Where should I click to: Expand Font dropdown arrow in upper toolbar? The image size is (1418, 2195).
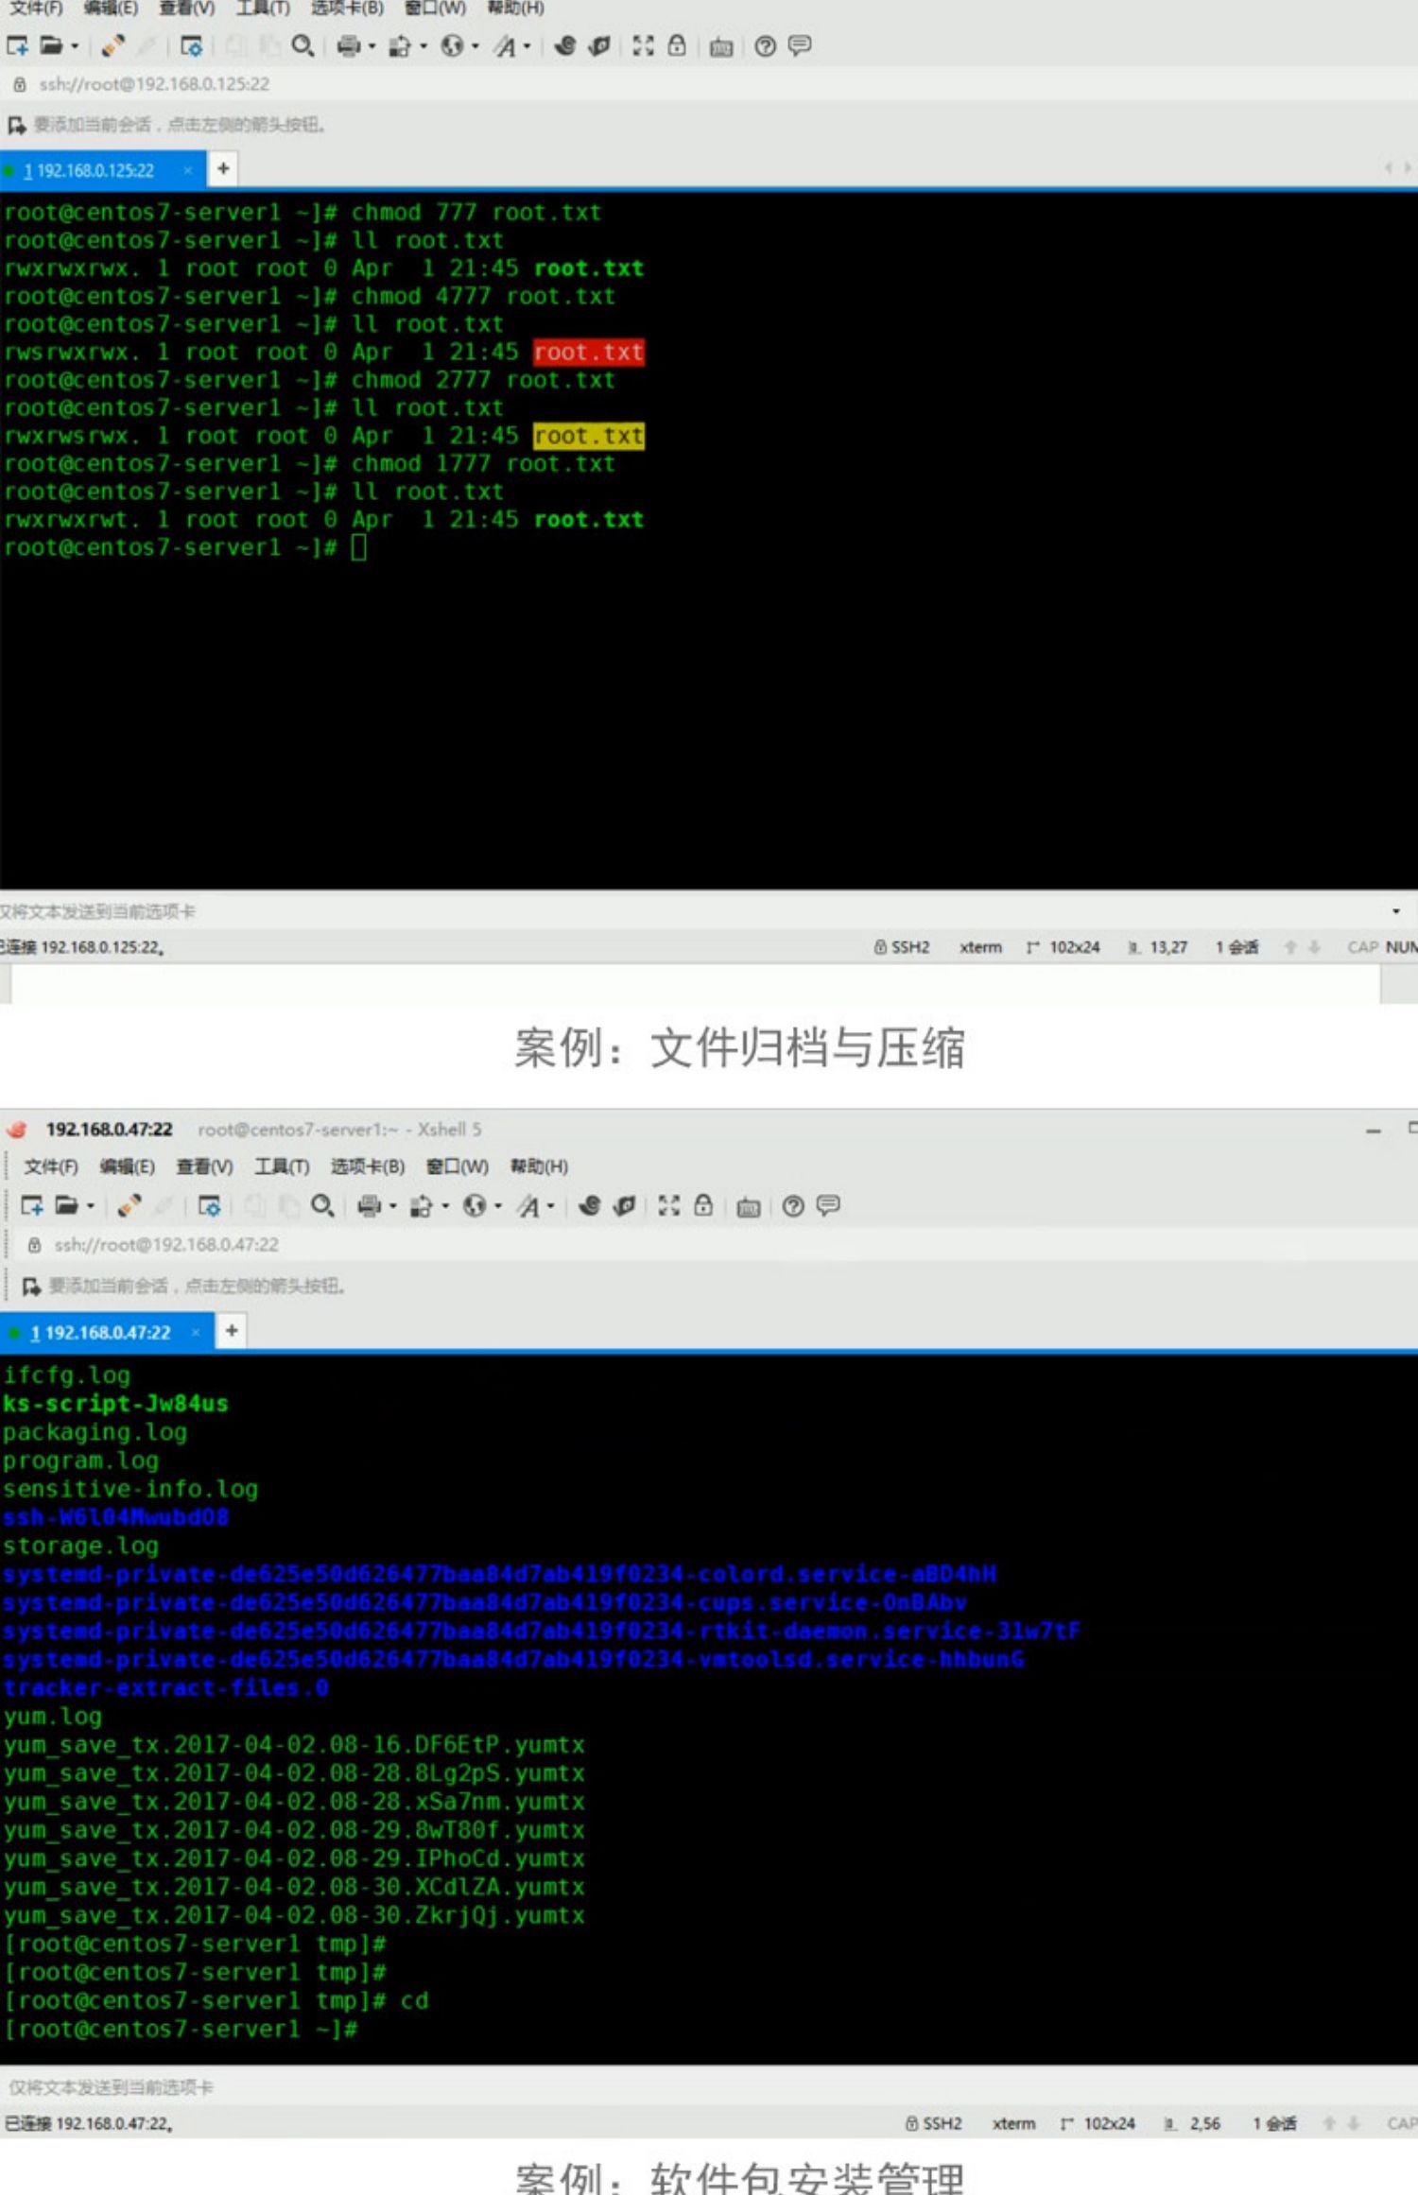coord(527,46)
